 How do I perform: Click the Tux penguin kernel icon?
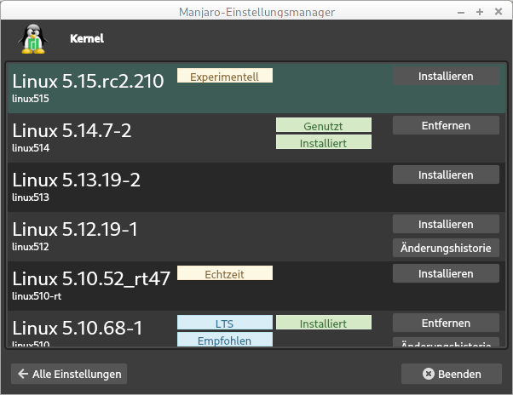pyautogui.click(x=32, y=39)
